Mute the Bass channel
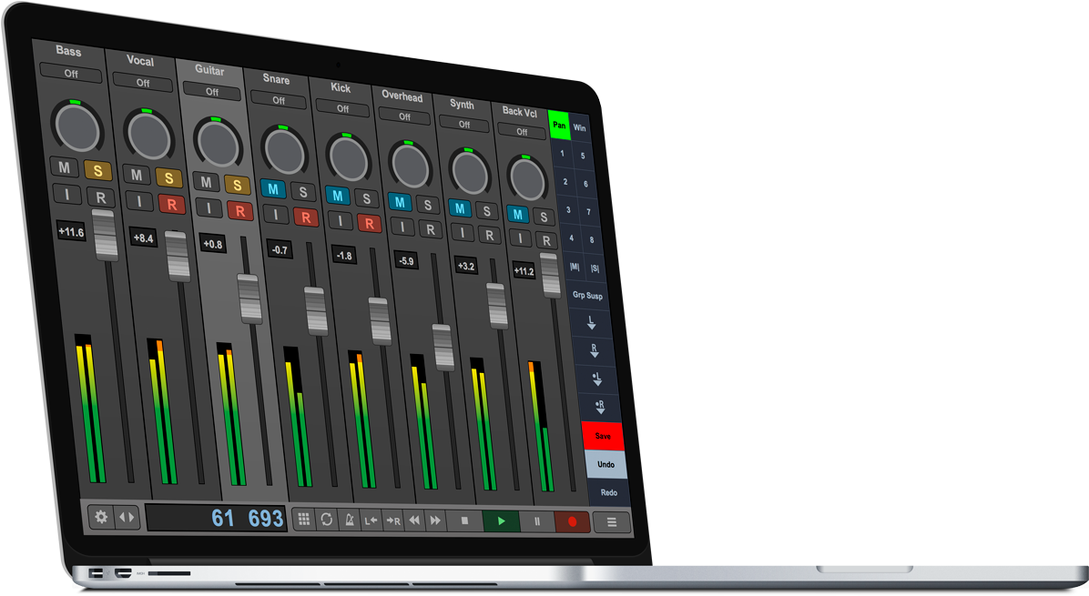1089x596 pixels. (65, 167)
